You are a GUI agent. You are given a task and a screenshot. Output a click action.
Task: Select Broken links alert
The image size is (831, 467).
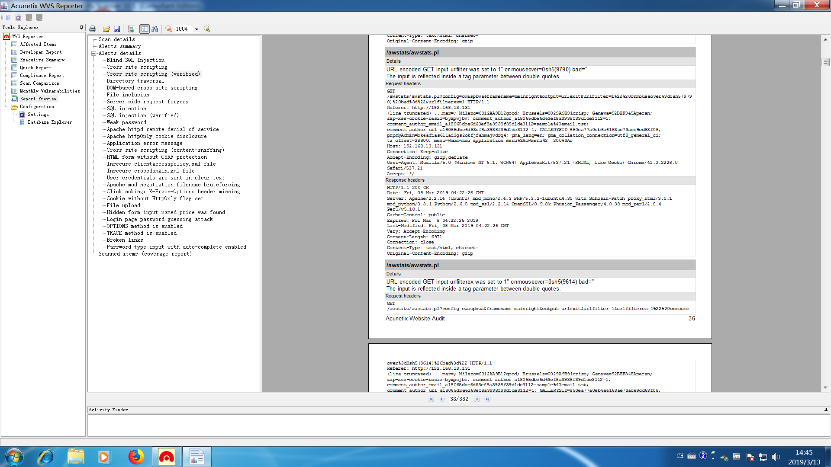pyautogui.click(x=125, y=240)
